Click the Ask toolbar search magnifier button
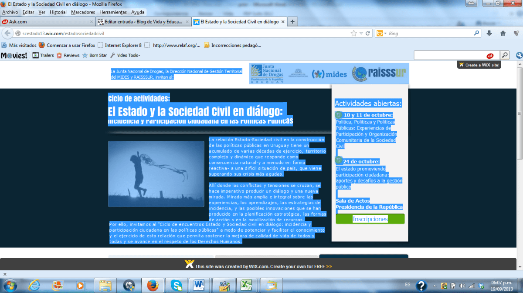This screenshot has width=523, height=293. coord(505,55)
